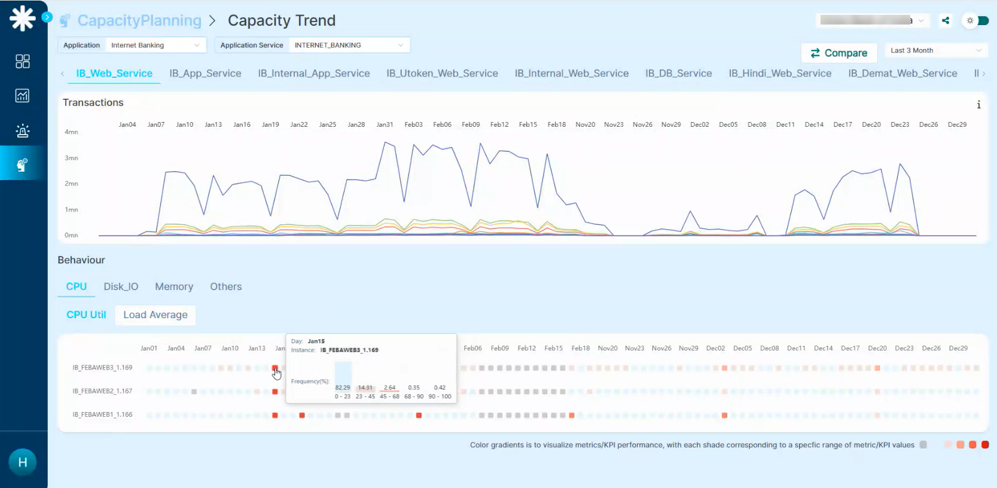Expand the sidebar with arrow toggle

[47, 17]
